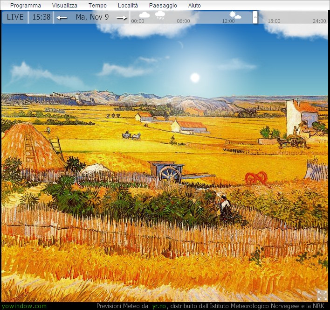Click the sun in the sky
The image size is (330, 310).
pyautogui.click(x=195, y=77)
